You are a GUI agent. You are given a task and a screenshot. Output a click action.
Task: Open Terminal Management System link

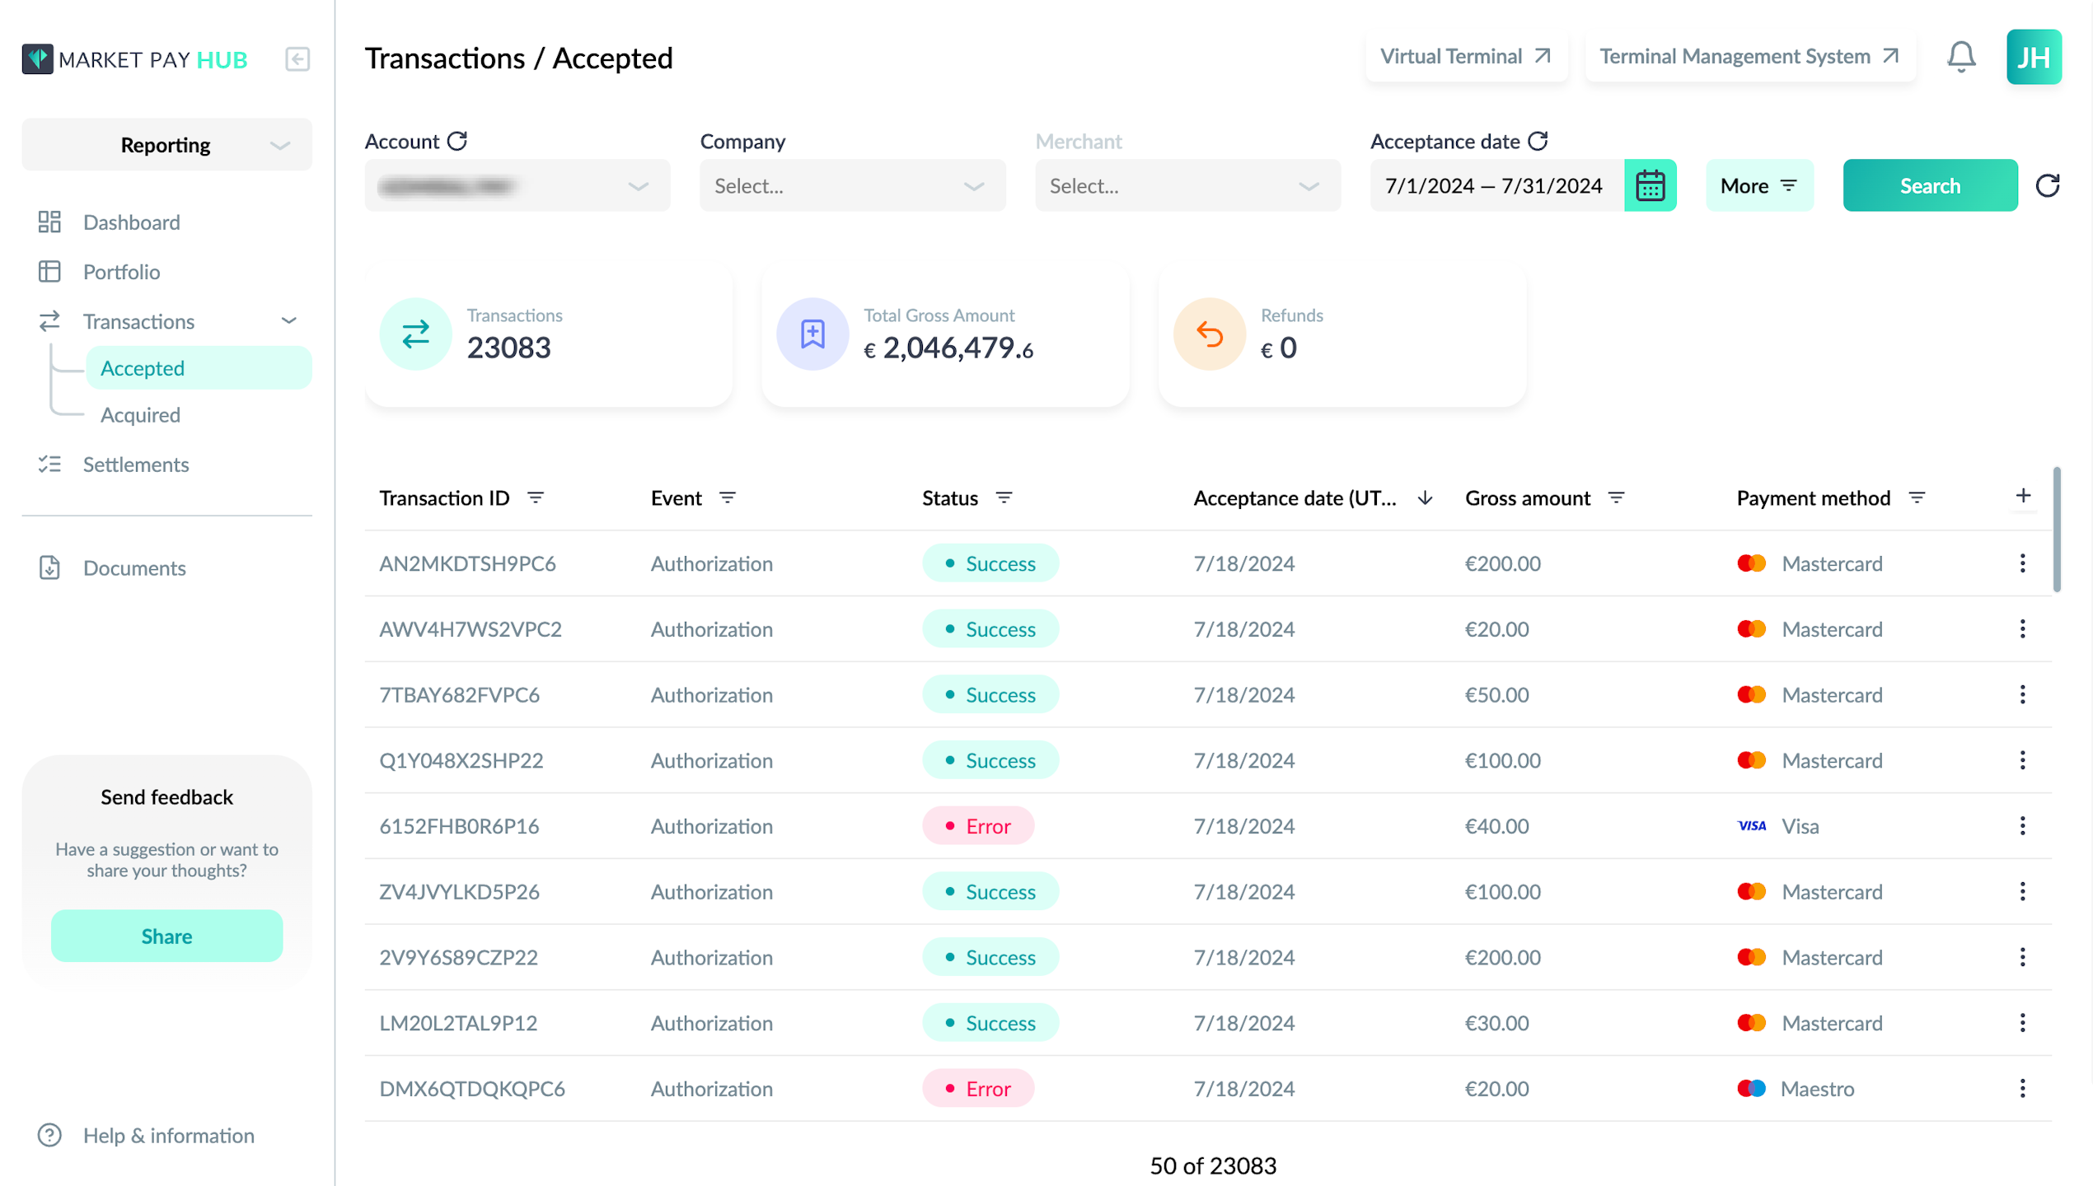pyautogui.click(x=1749, y=56)
